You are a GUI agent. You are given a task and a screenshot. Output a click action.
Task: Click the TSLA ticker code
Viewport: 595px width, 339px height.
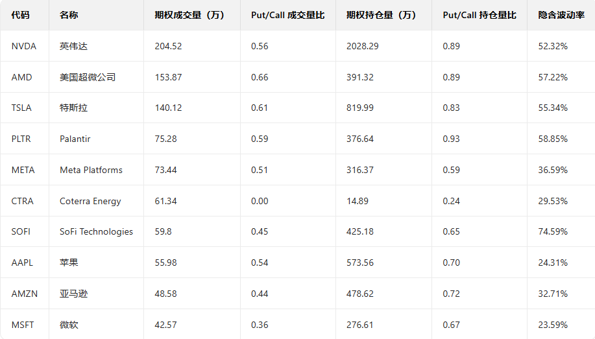[x=22, y=108]
